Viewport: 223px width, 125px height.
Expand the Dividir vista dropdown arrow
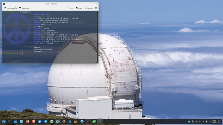point(31,8)
